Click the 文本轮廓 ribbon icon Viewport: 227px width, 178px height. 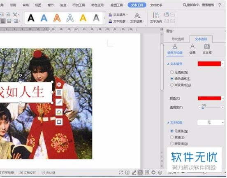tap(110, 21)
